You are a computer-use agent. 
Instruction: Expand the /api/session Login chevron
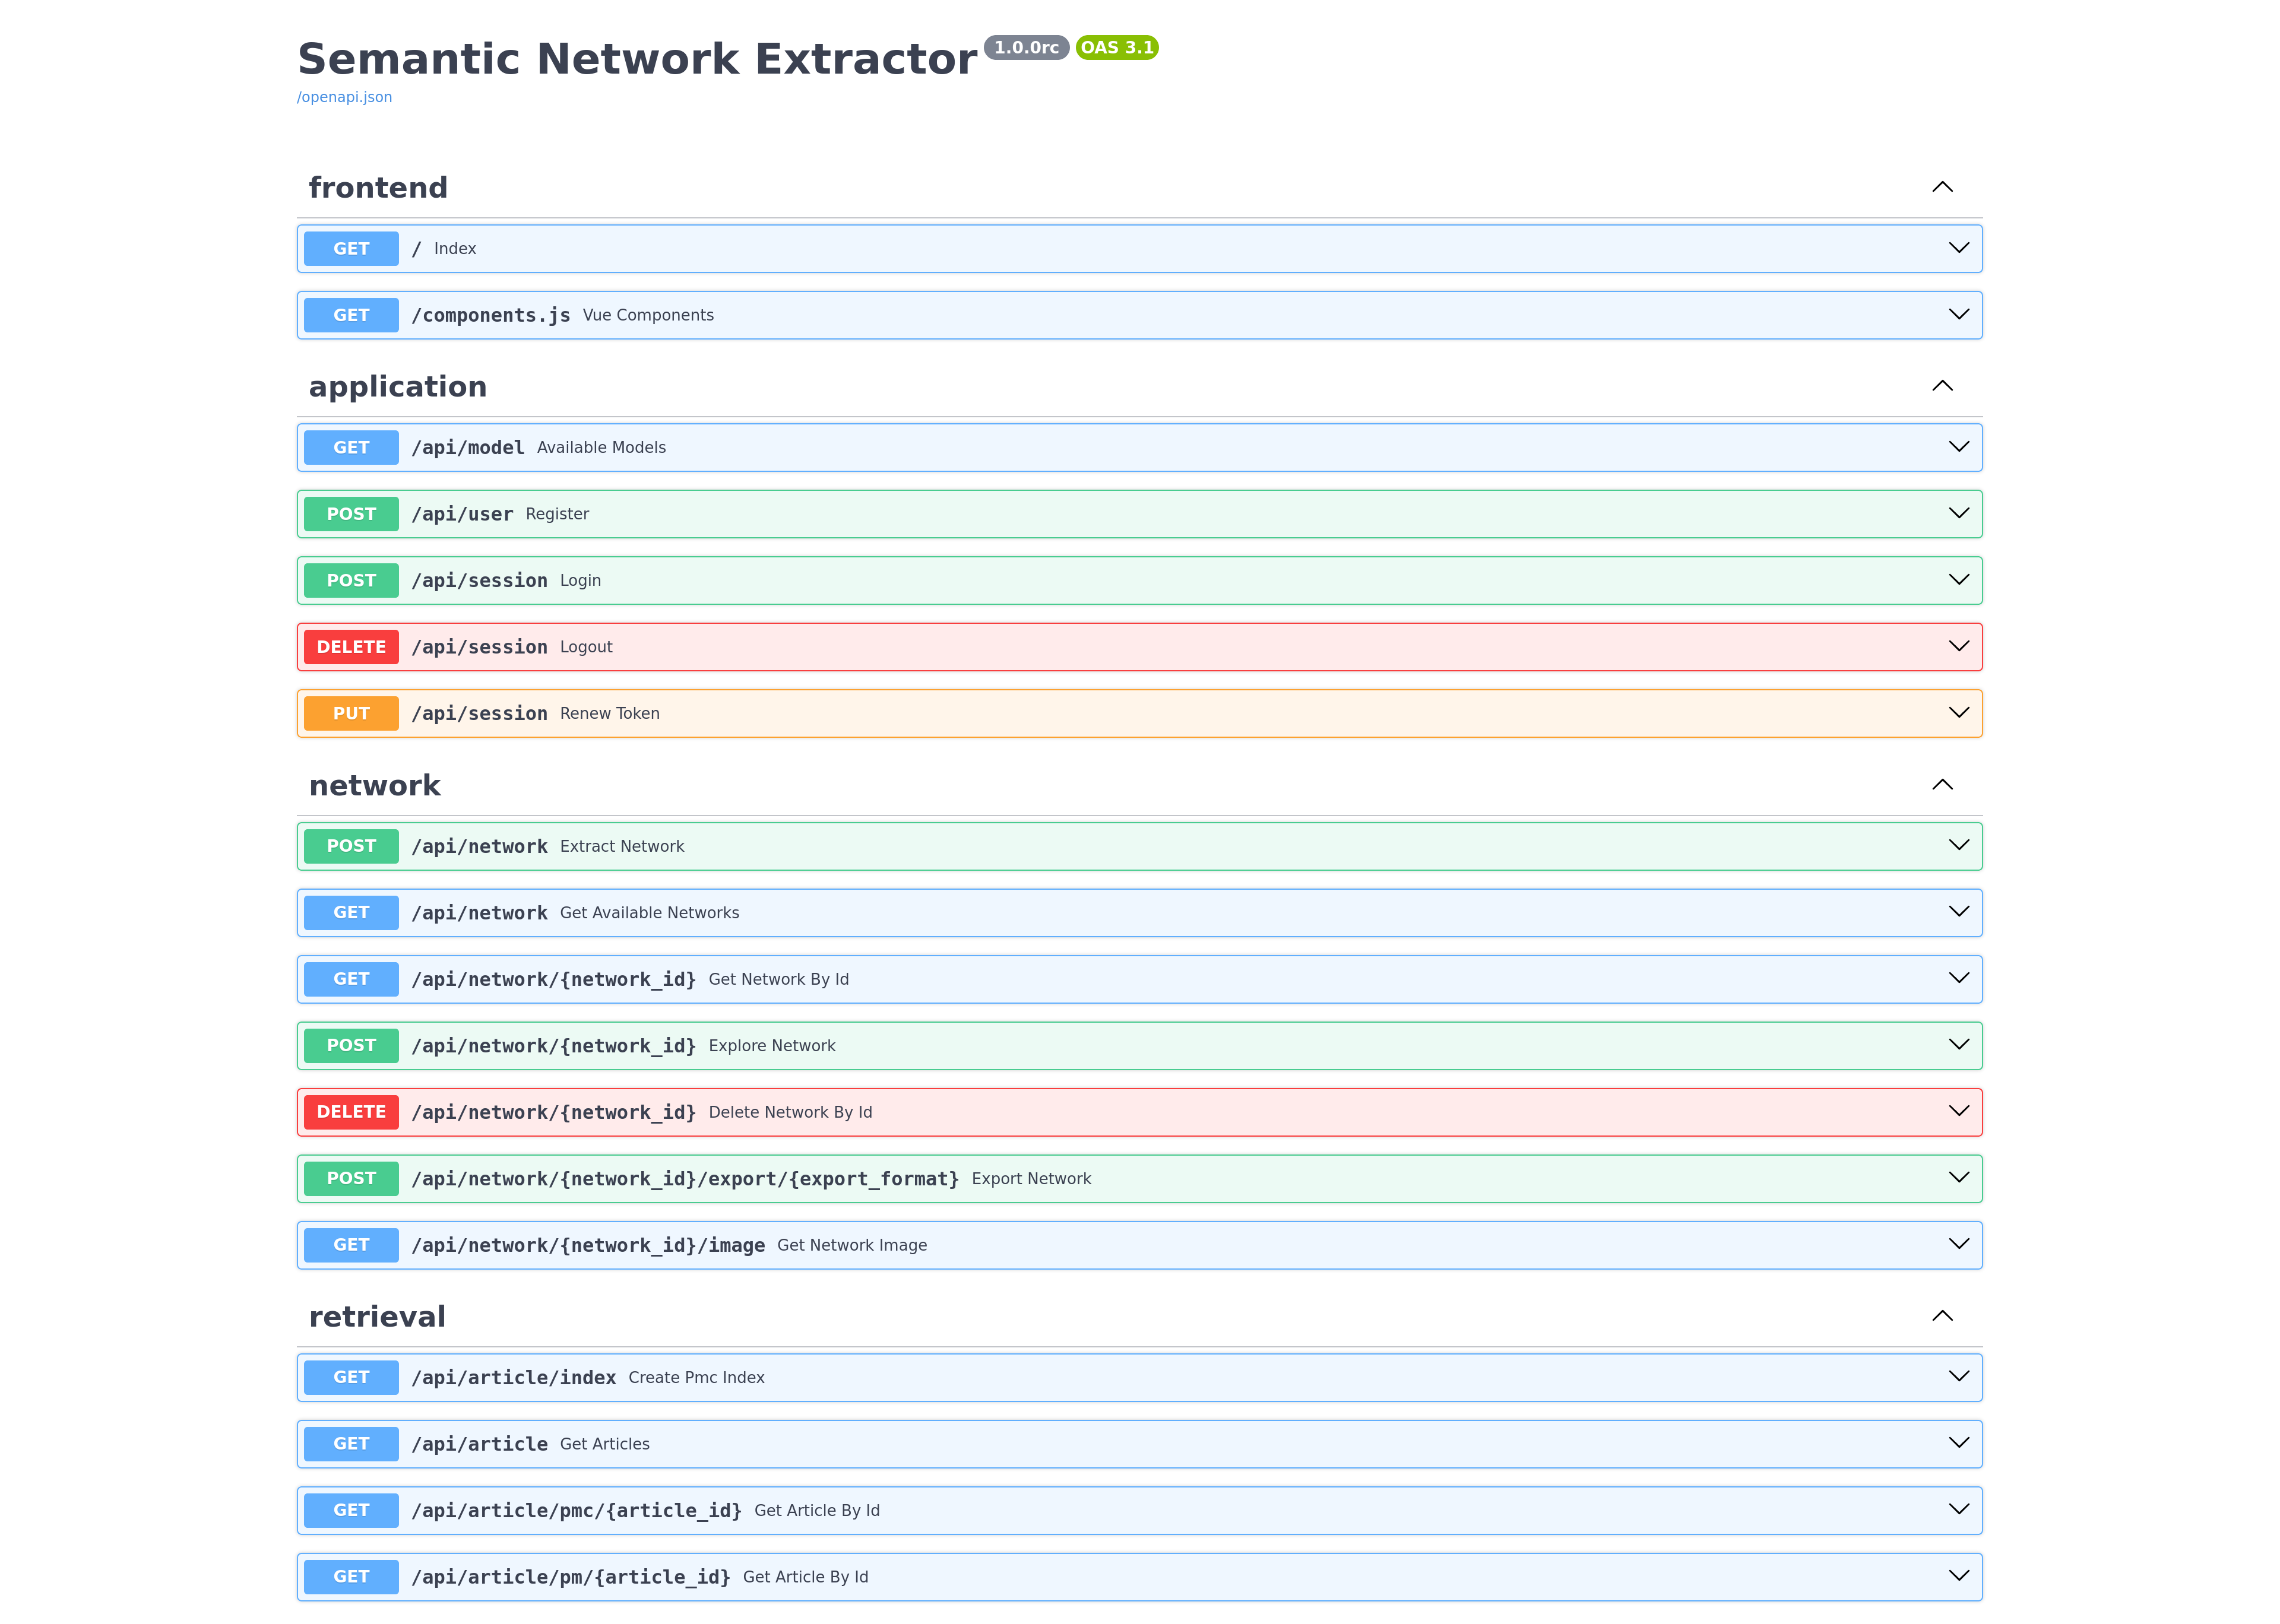[x=1959, y=580]
